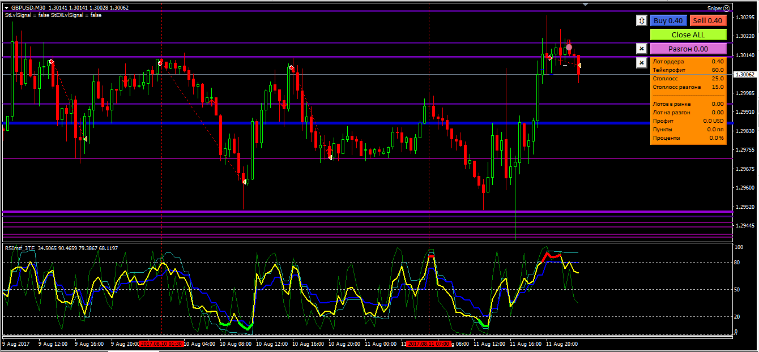Screen dimensions: 759x352
Task: Click the purple Разгон 0.00 button
Action: pos(688,49)
